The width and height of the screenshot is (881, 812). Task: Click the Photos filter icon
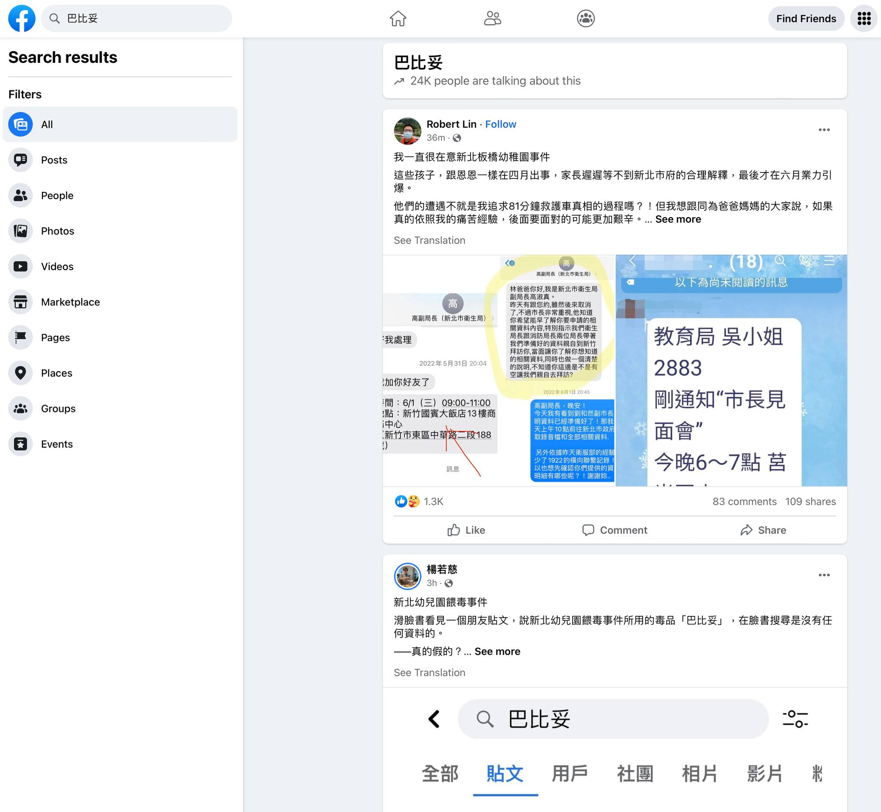point(20,231)
